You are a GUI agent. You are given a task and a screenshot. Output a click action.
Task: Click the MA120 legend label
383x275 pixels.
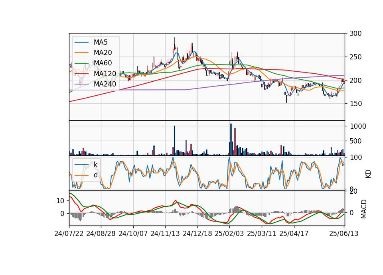105,74
